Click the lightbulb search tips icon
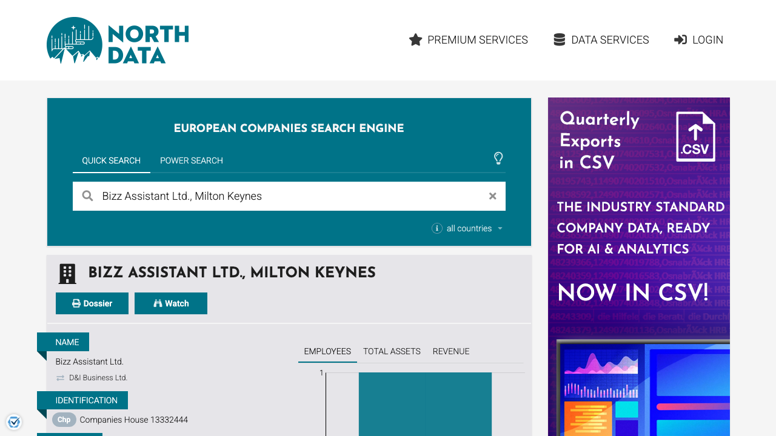 498,159
